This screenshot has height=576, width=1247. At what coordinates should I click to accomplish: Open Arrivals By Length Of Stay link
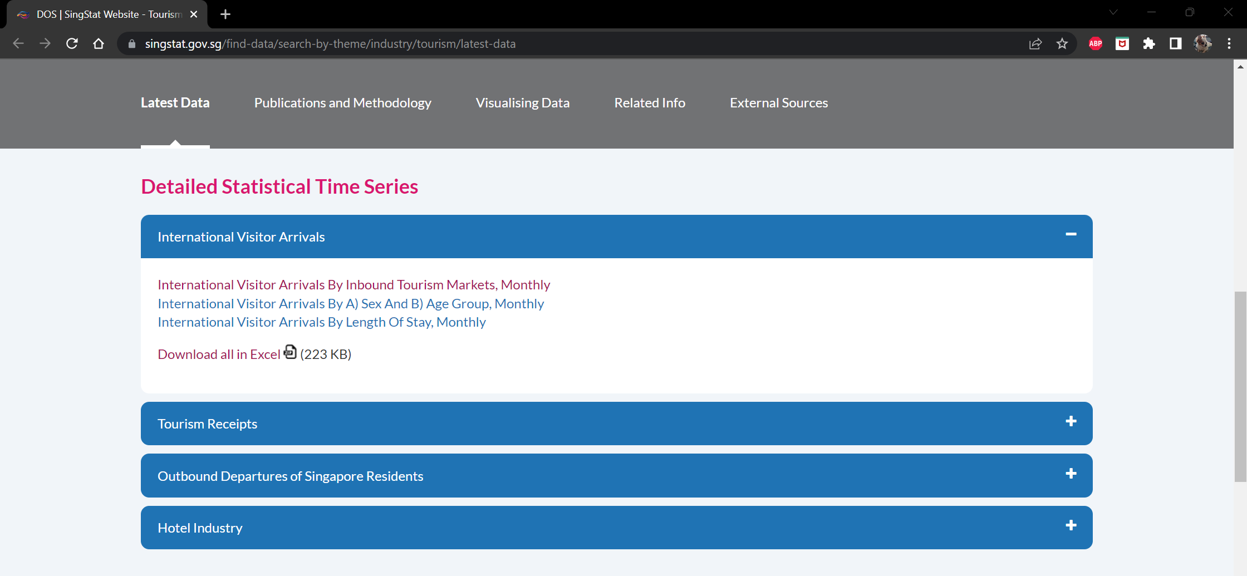pos(321,322)
